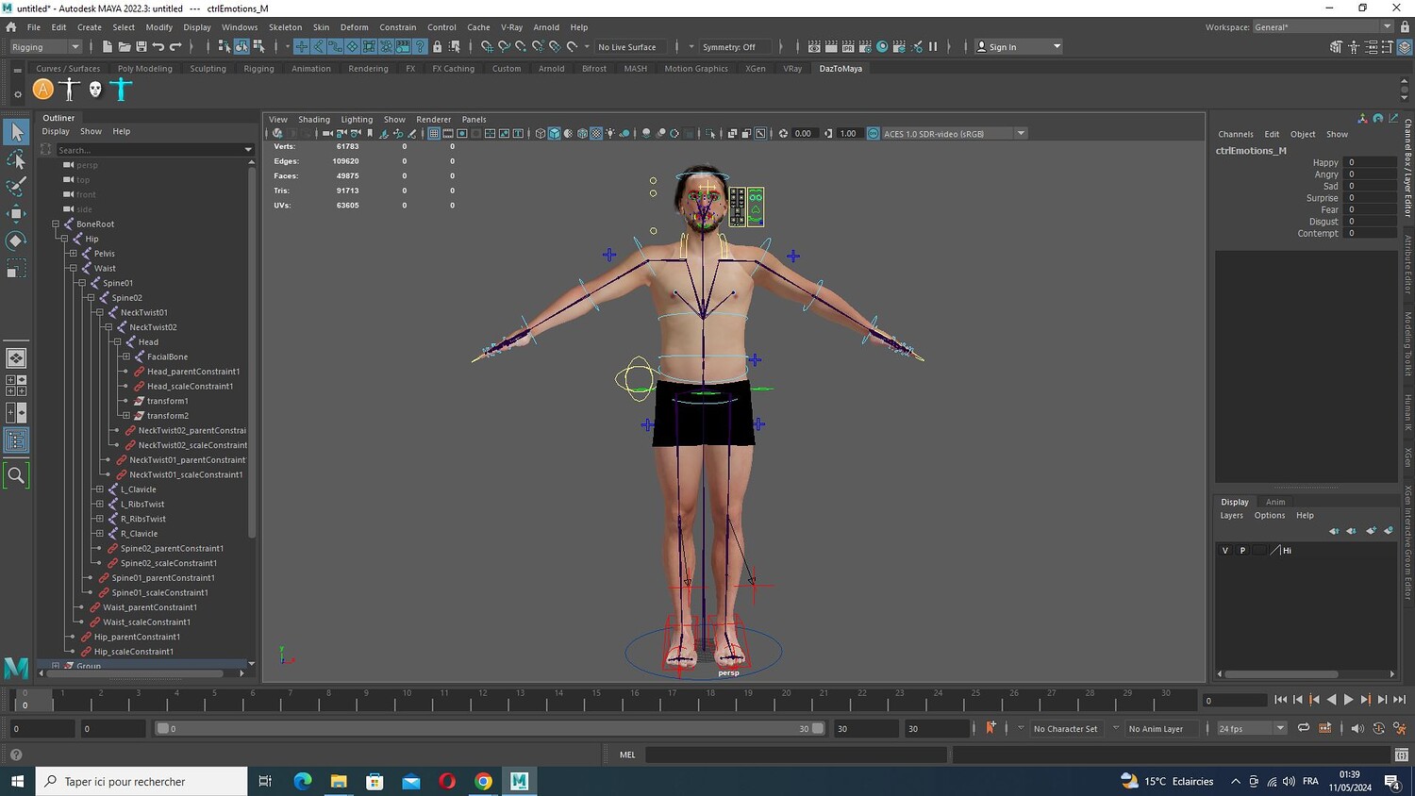The image size is (1415, 796).
Task: Pick the Paint Selection tool
Action: point(16,186)
